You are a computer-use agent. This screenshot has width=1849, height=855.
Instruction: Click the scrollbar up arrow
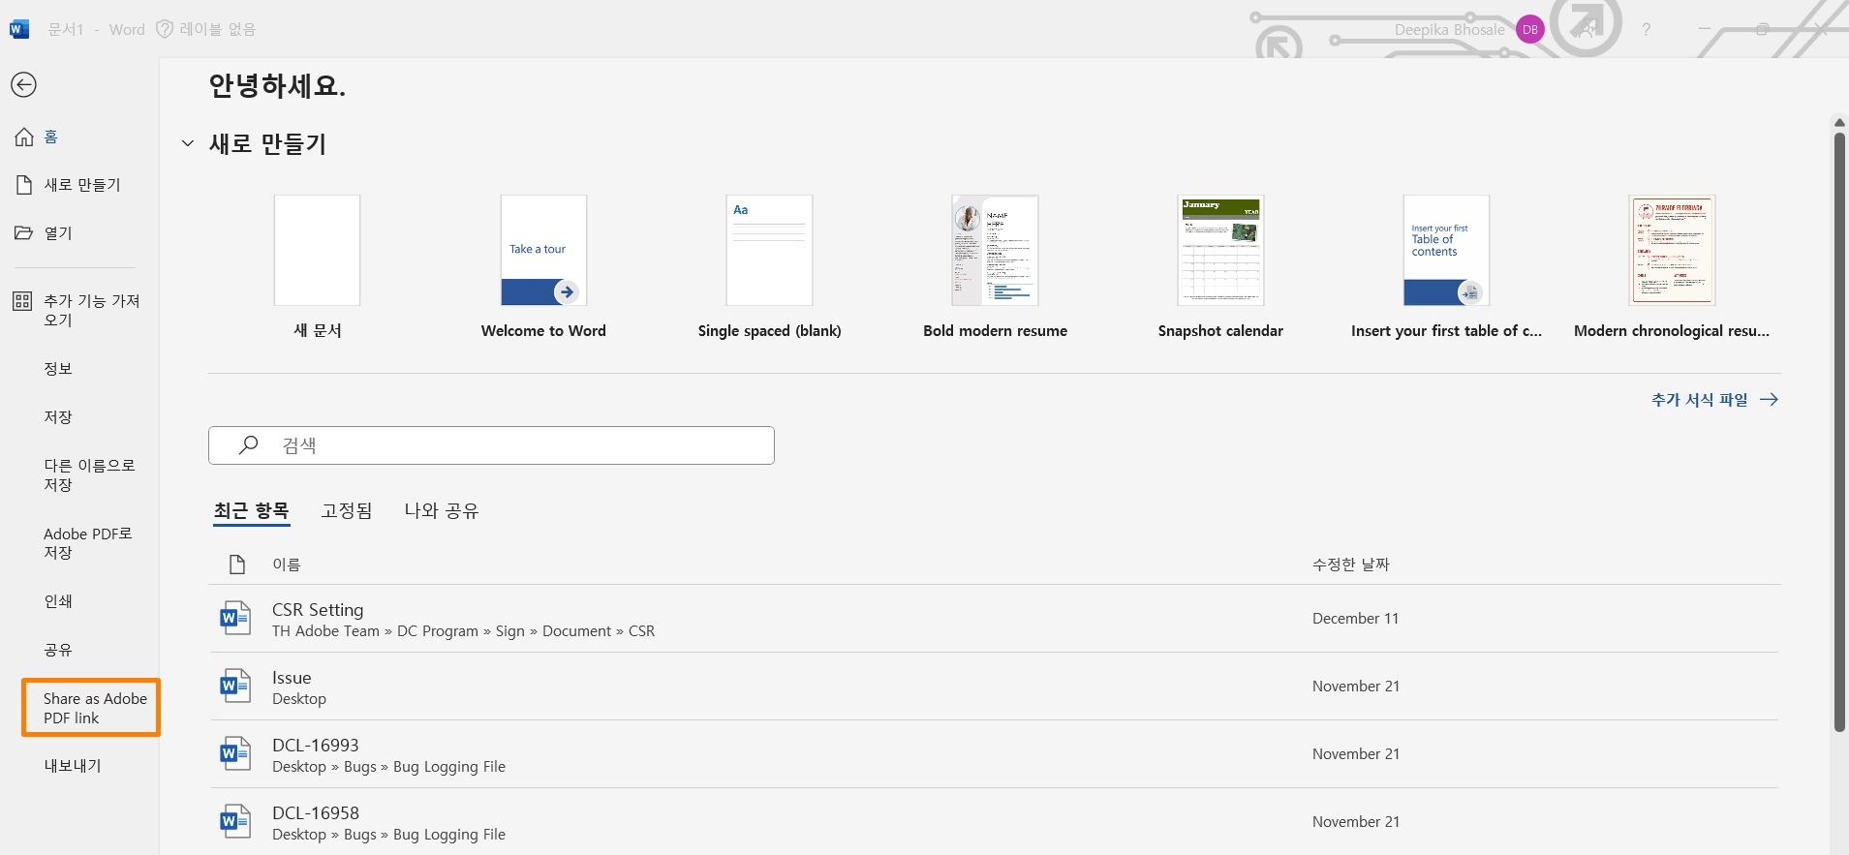(x=1839, y=123)
